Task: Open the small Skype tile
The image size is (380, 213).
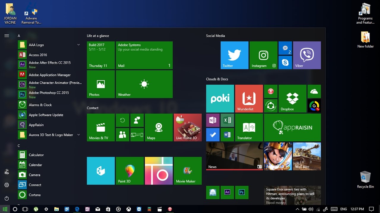Action: click(285, 62)
